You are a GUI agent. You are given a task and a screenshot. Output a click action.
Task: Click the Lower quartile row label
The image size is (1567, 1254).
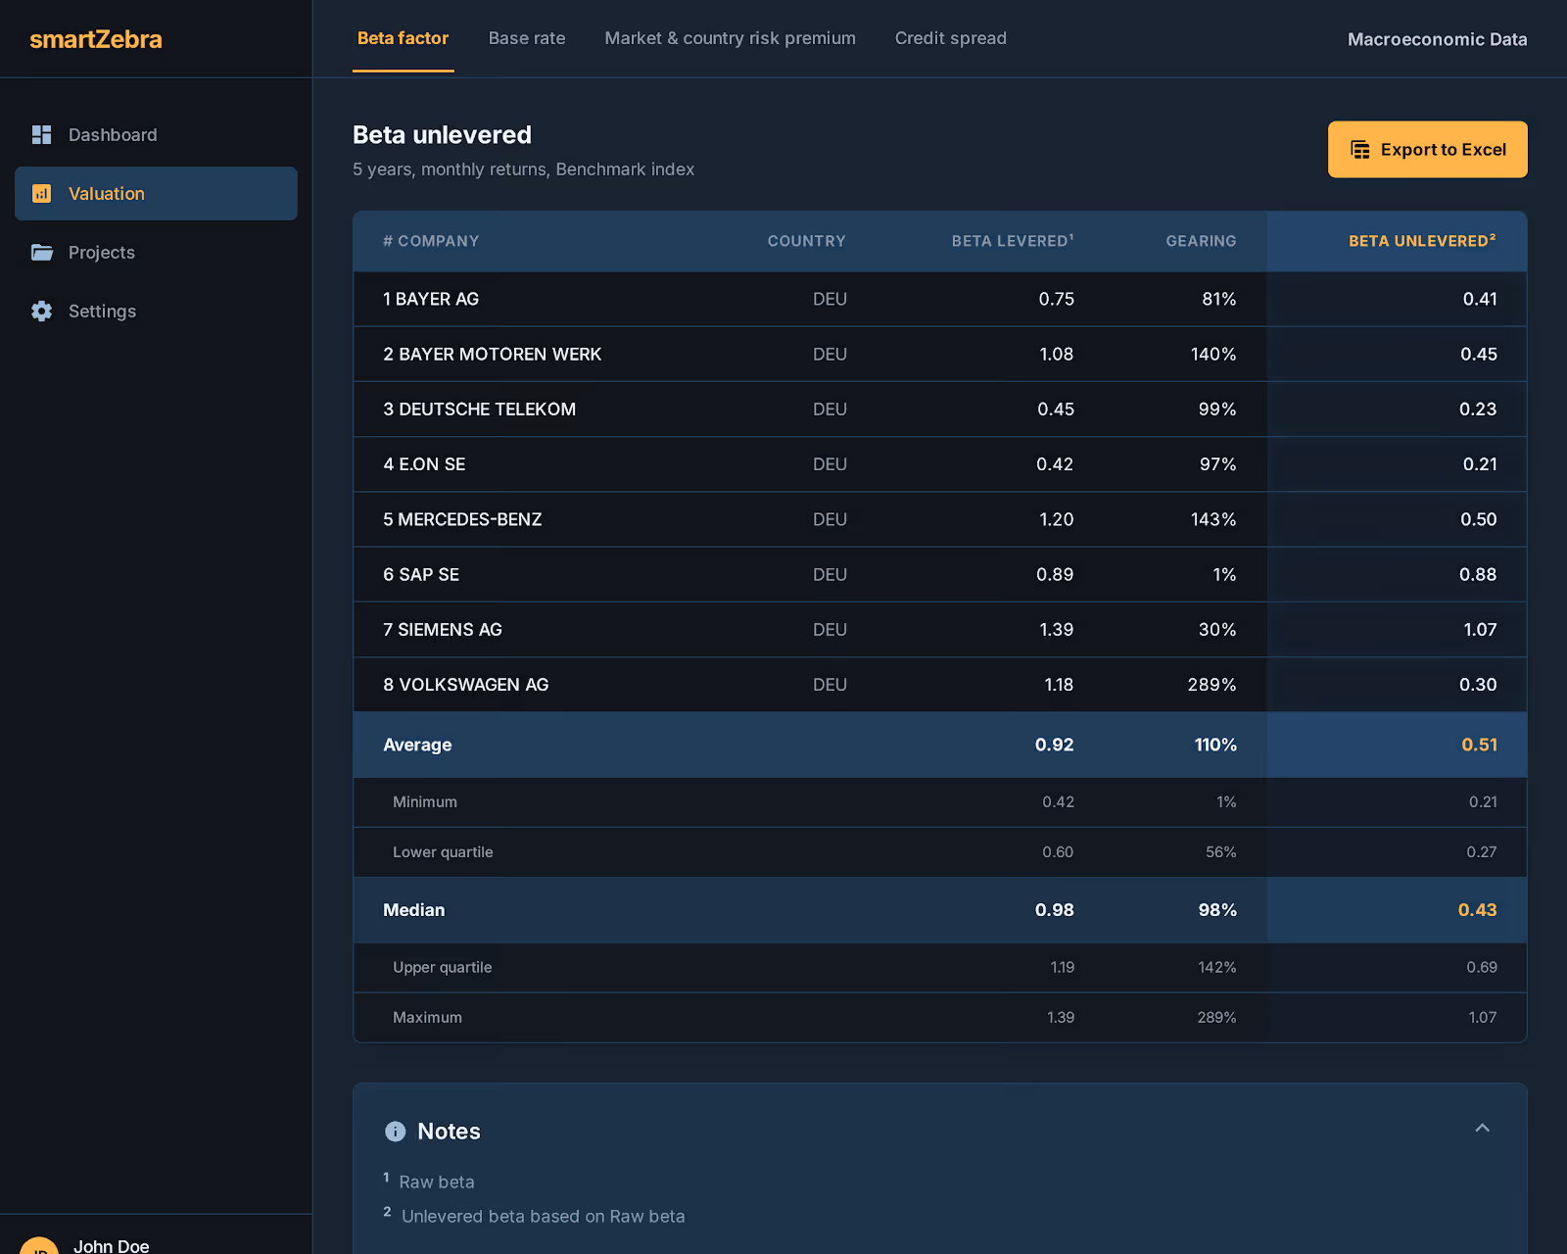click(x=443, y=852)
